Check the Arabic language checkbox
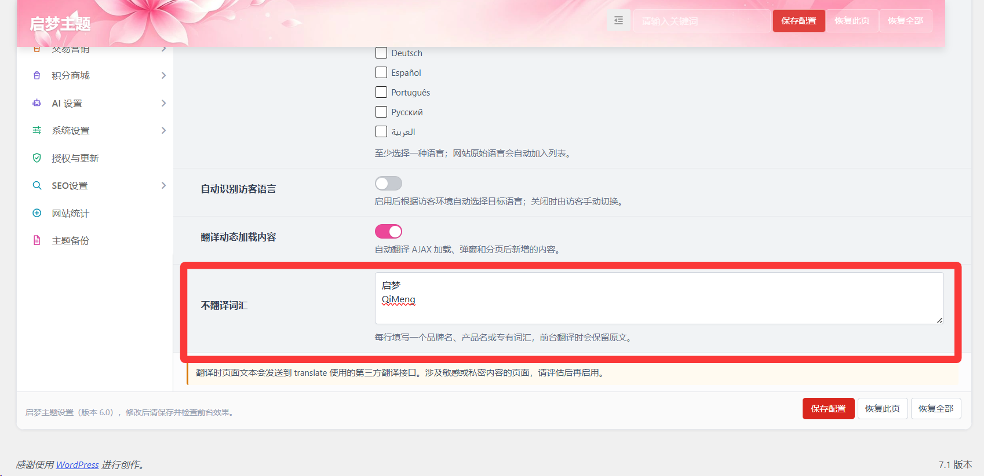 point(381,131)
